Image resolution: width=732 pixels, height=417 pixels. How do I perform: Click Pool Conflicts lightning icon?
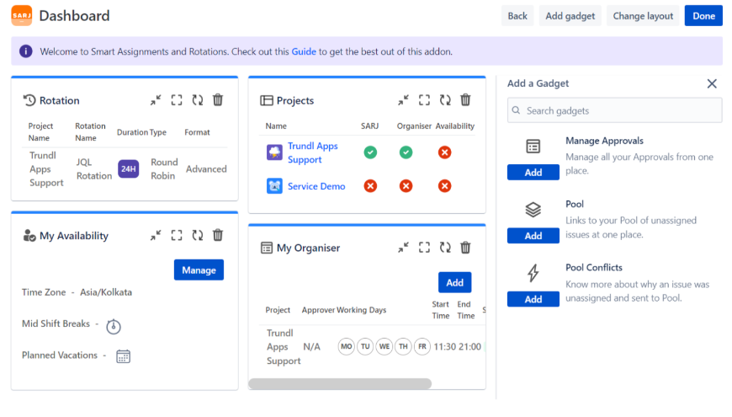[x=533, y=273]
